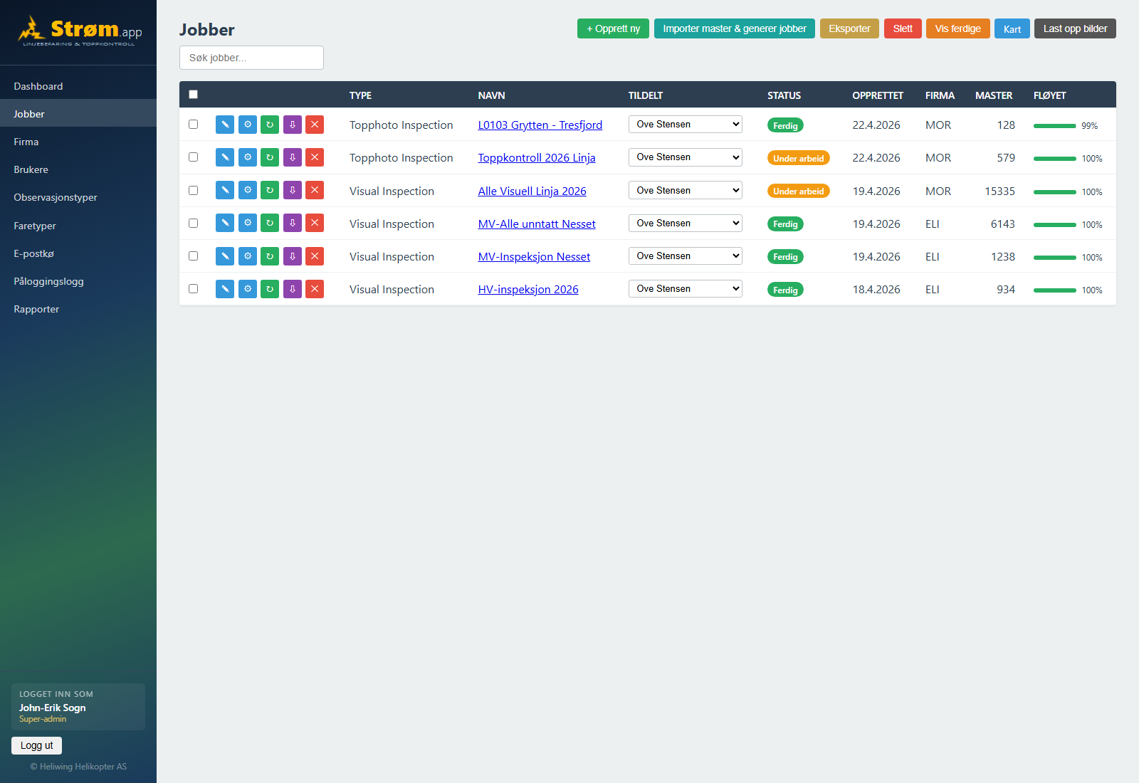Image resolution: width=1139 pixels, height=783 pixels.
Task: Open Tildelt dropdown for Alle Visuell Linja 2026
Action: coord(685,190)
